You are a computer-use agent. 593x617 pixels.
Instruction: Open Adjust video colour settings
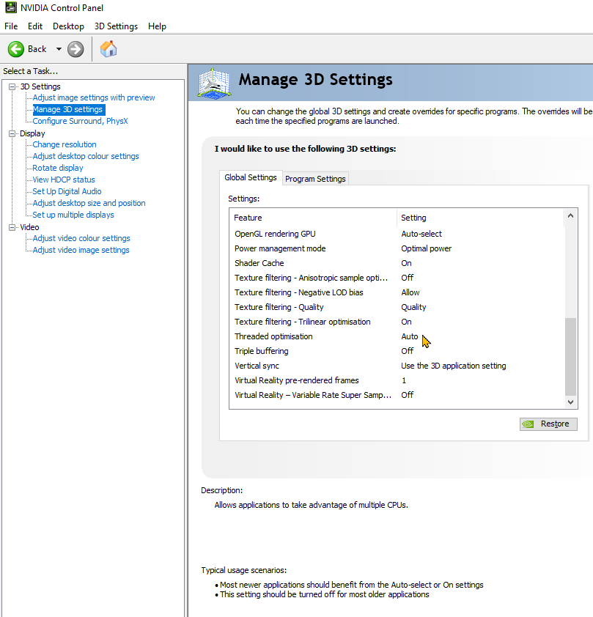[x=81, y=238]
